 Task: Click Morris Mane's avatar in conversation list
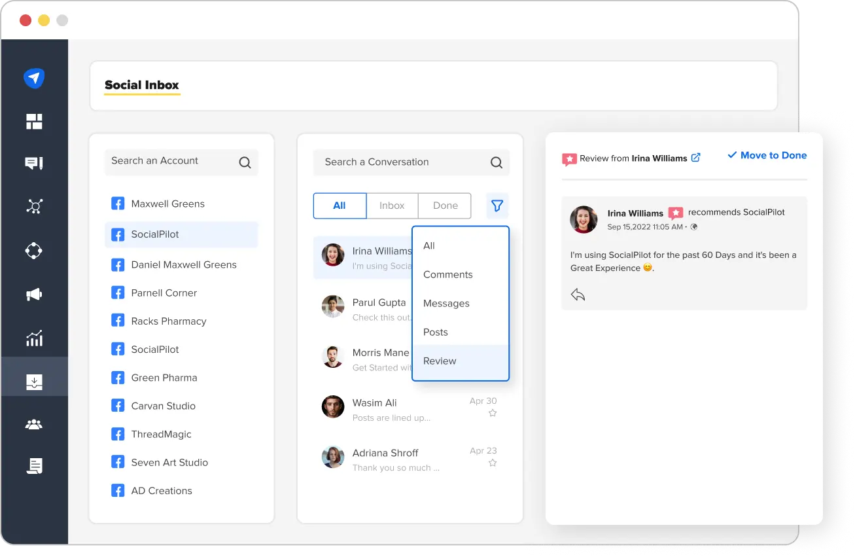coord(333,357)
